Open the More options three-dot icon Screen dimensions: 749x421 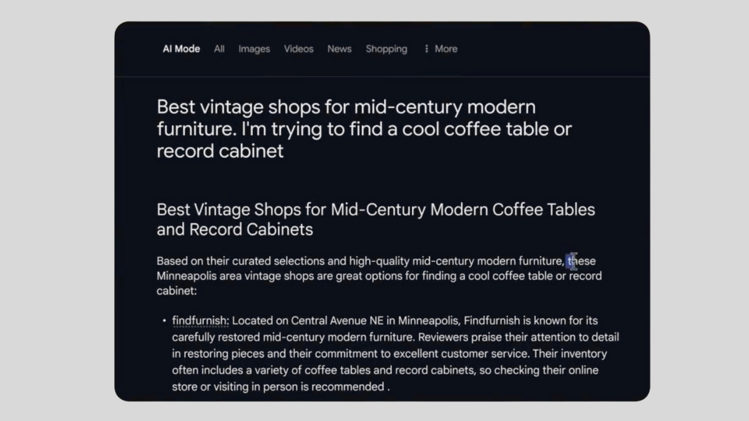(426, 49)
